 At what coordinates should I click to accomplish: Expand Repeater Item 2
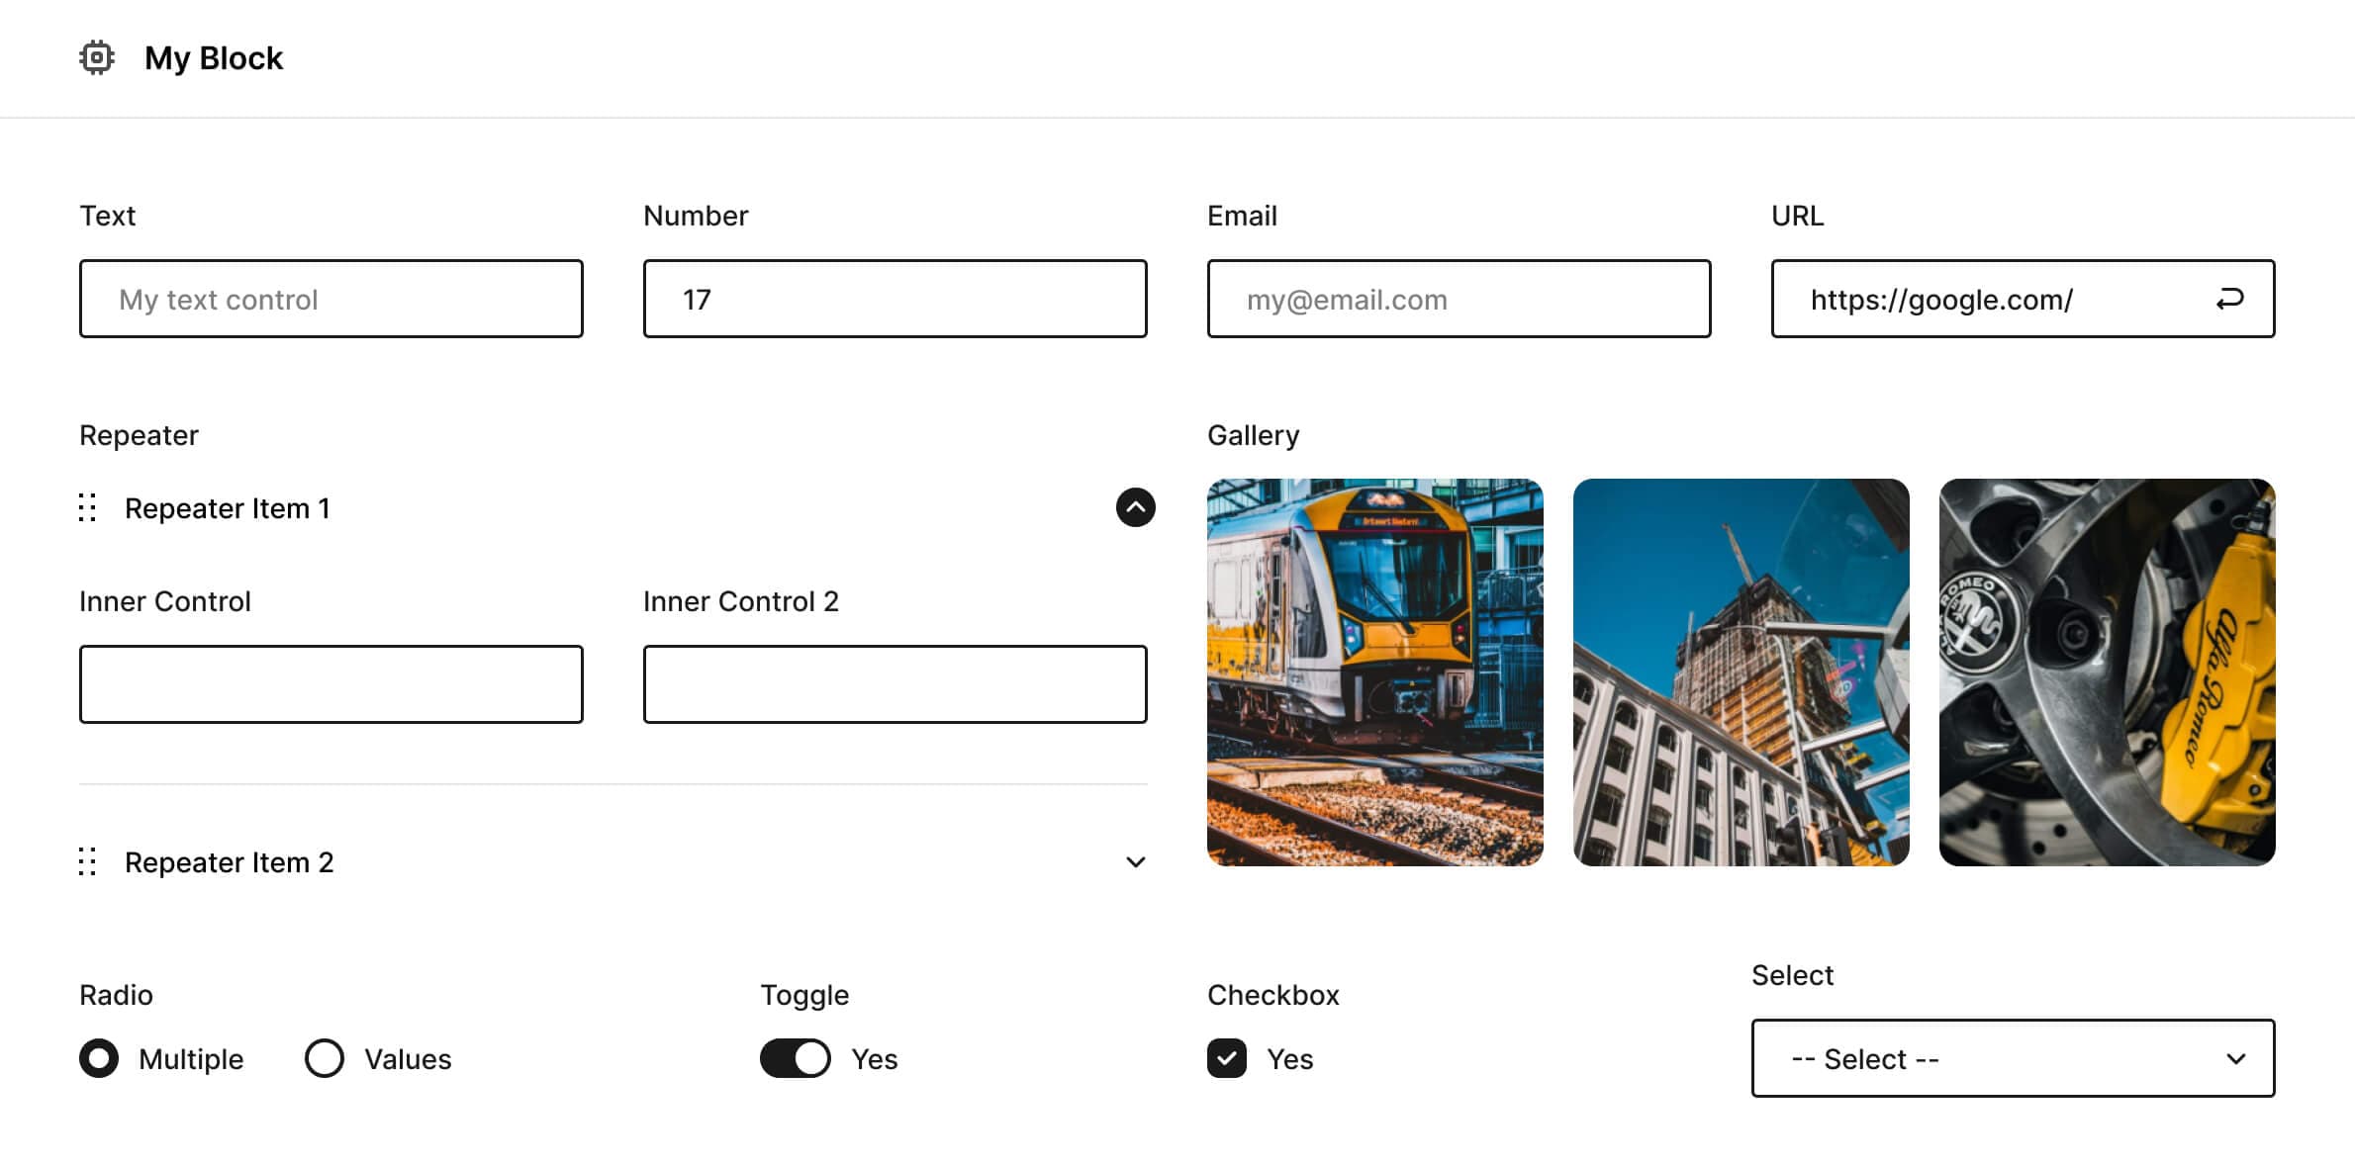coord(1134,861)
